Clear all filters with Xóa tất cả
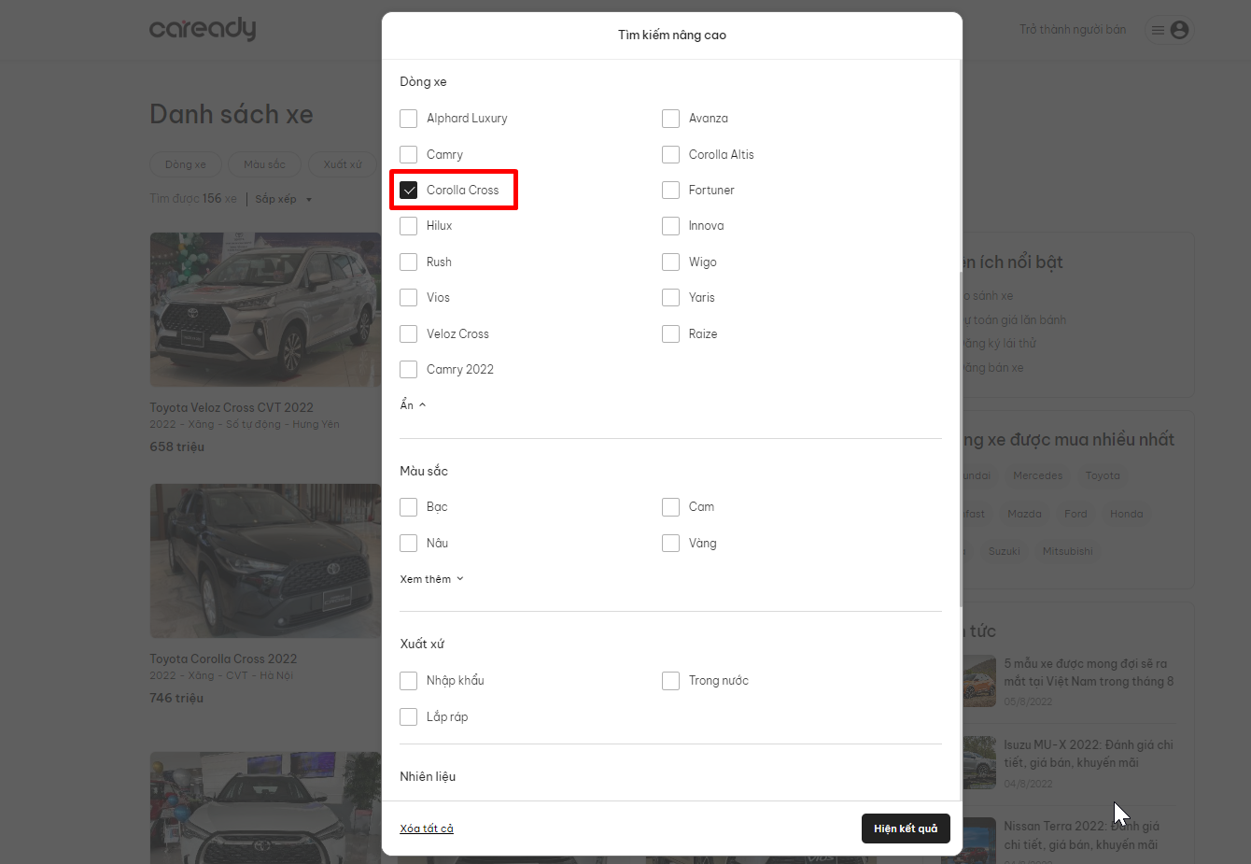The width and height of the screenshot is (1251, 864). click(427, 829)
